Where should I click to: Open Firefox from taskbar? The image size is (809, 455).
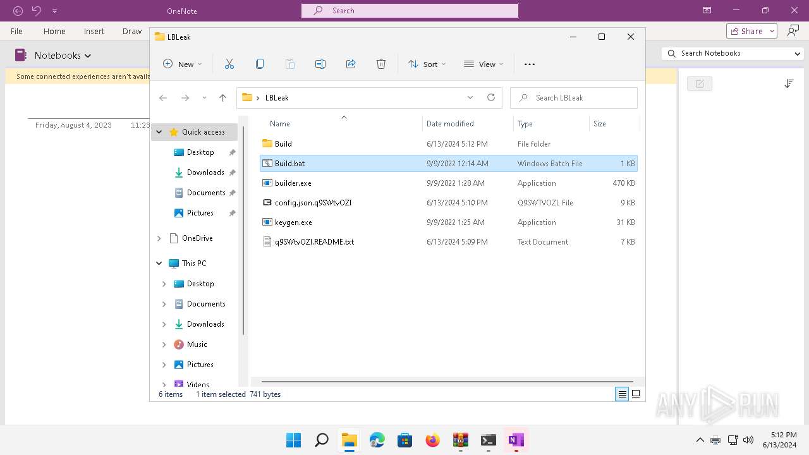(x=433, y=440)
